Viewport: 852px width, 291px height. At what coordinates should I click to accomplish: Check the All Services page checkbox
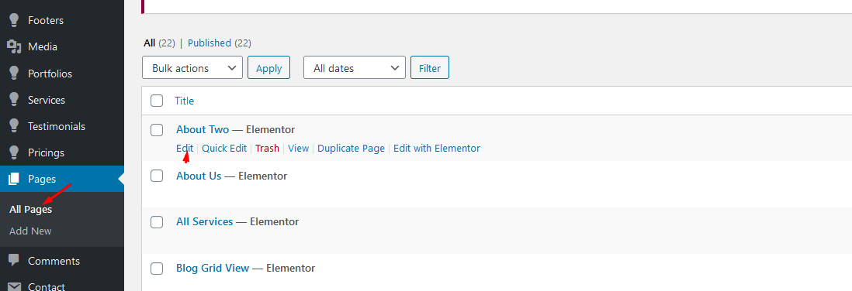click(157, 222)
